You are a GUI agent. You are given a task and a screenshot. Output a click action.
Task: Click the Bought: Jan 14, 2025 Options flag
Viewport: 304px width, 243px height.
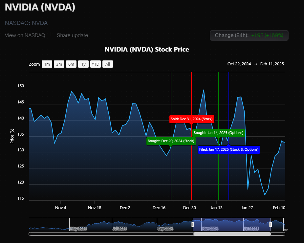point(218,133)
